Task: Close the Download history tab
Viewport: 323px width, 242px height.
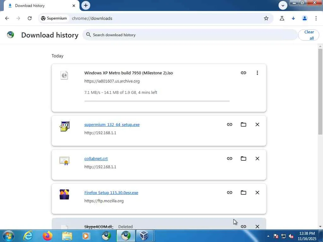Action: pyautogui.click(x=74, y=6)
